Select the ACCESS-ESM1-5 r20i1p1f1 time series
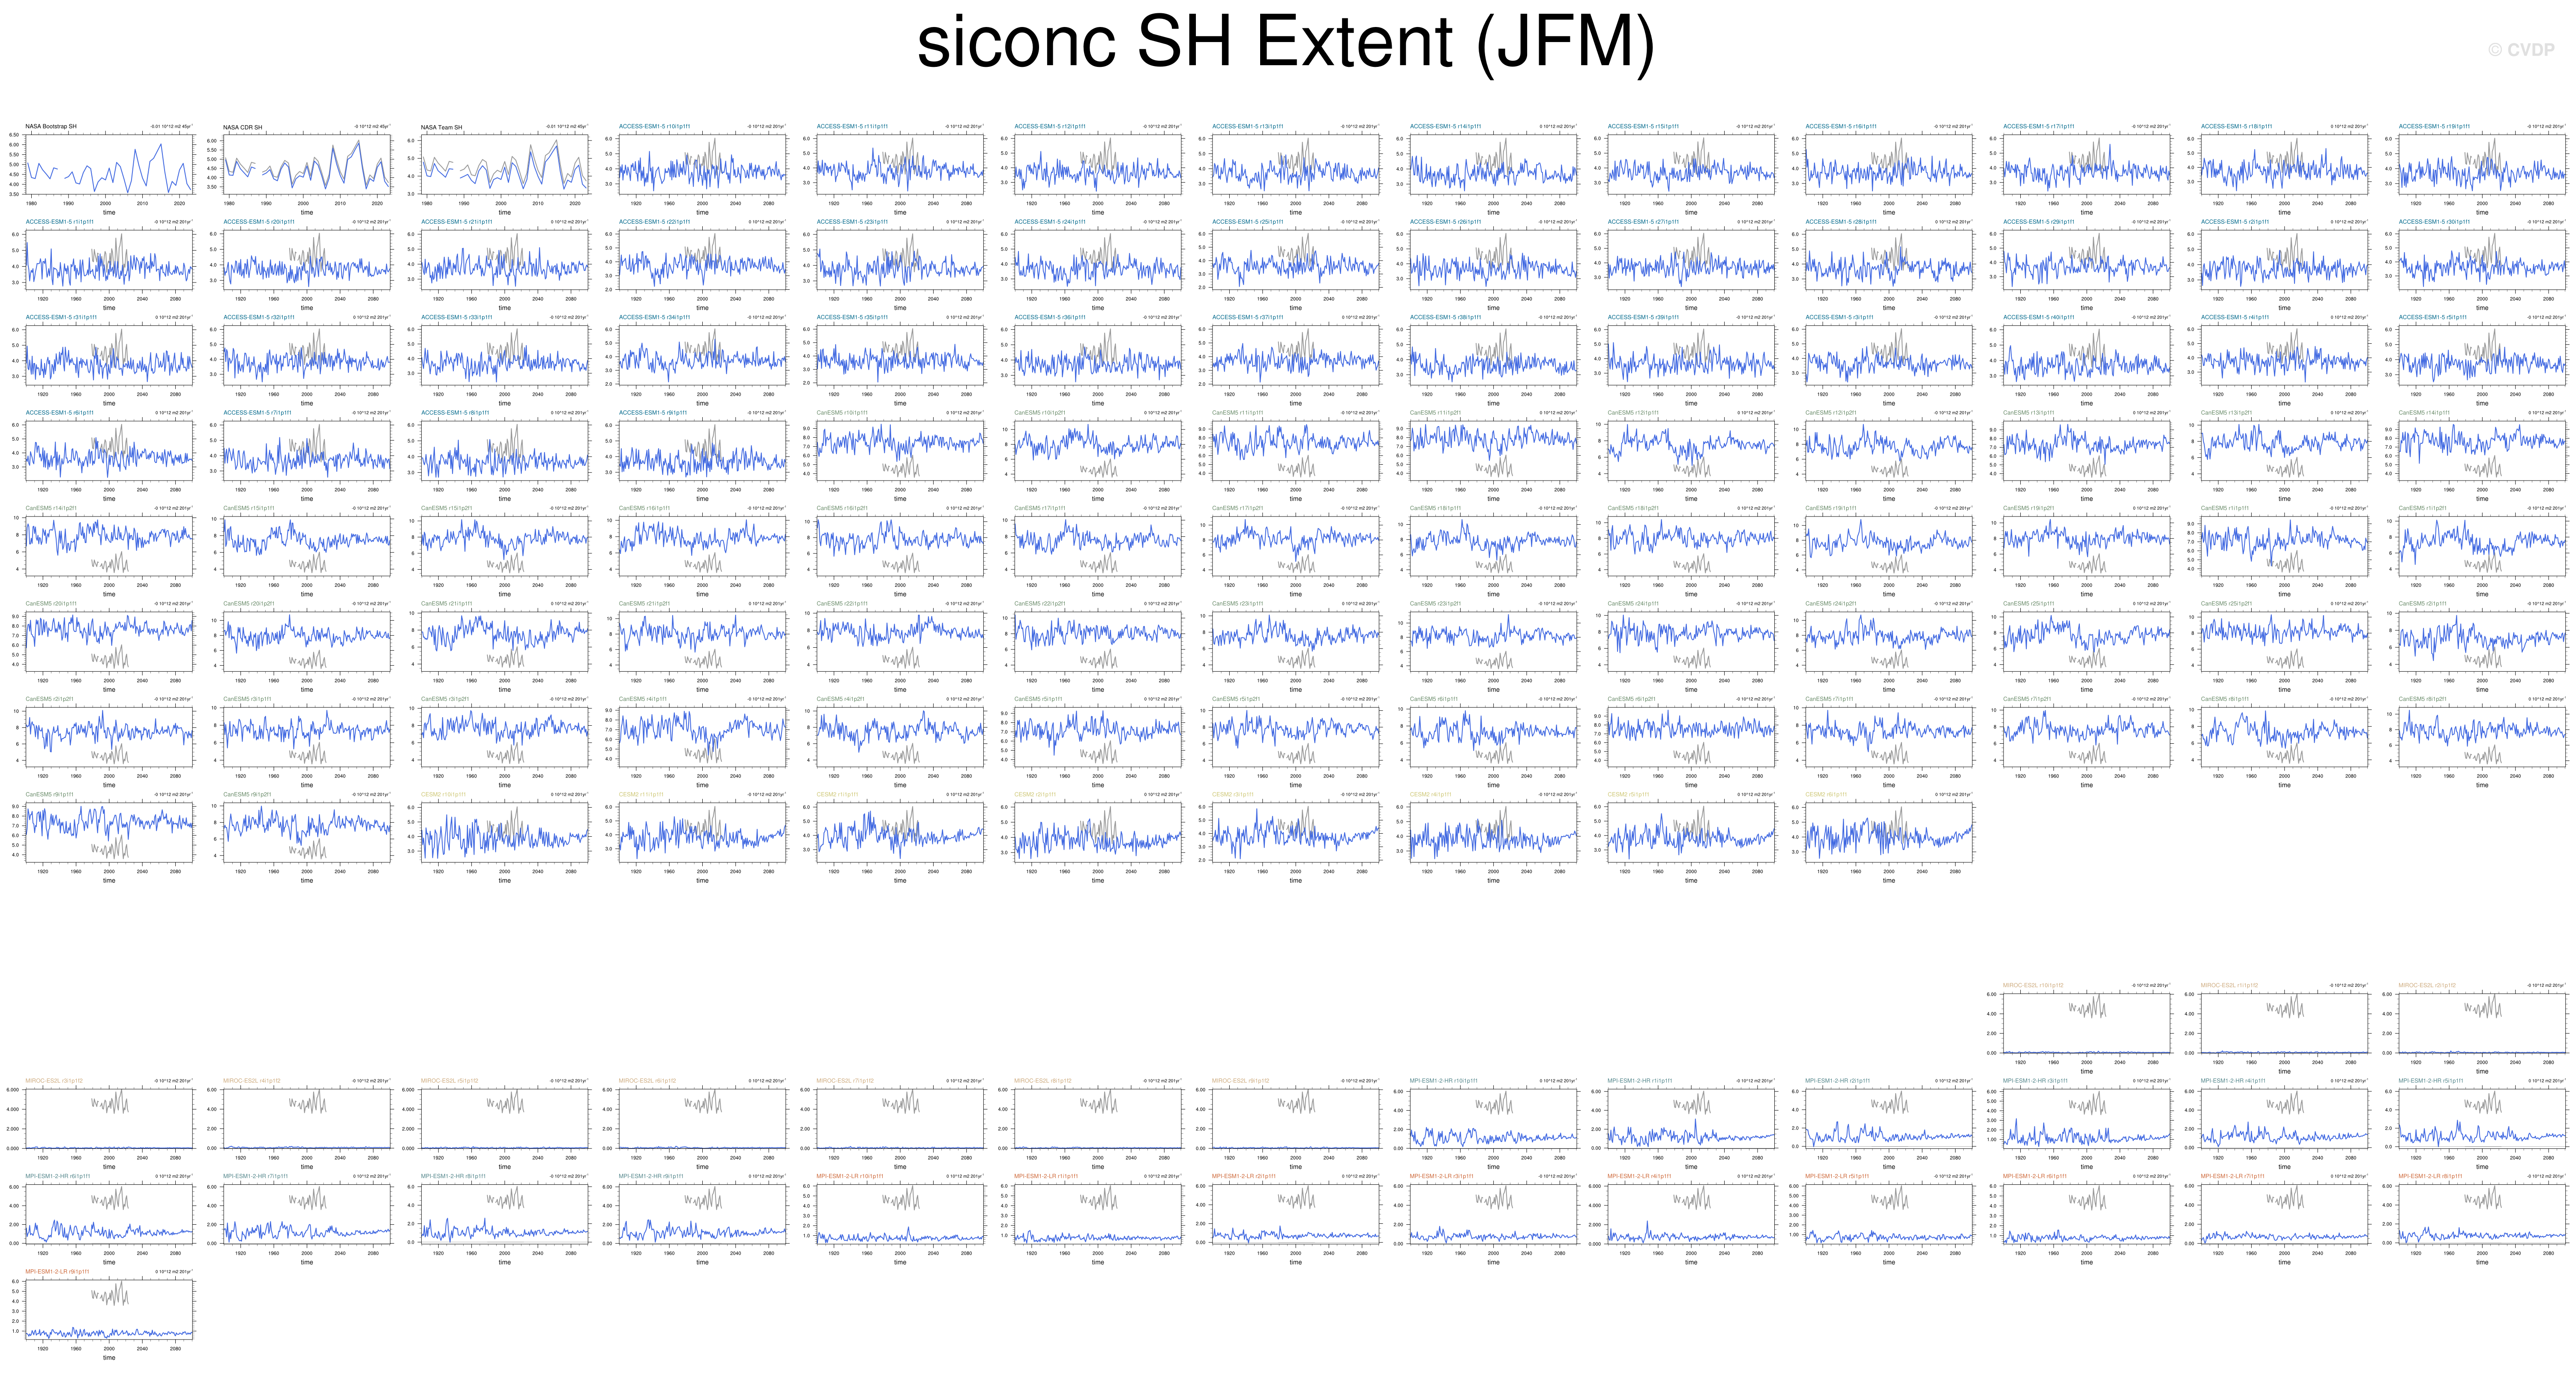 [x=307, y=259]
